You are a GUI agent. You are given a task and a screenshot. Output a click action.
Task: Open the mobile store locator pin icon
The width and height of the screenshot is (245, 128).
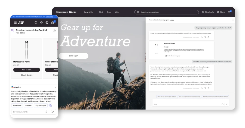[41, 23]
